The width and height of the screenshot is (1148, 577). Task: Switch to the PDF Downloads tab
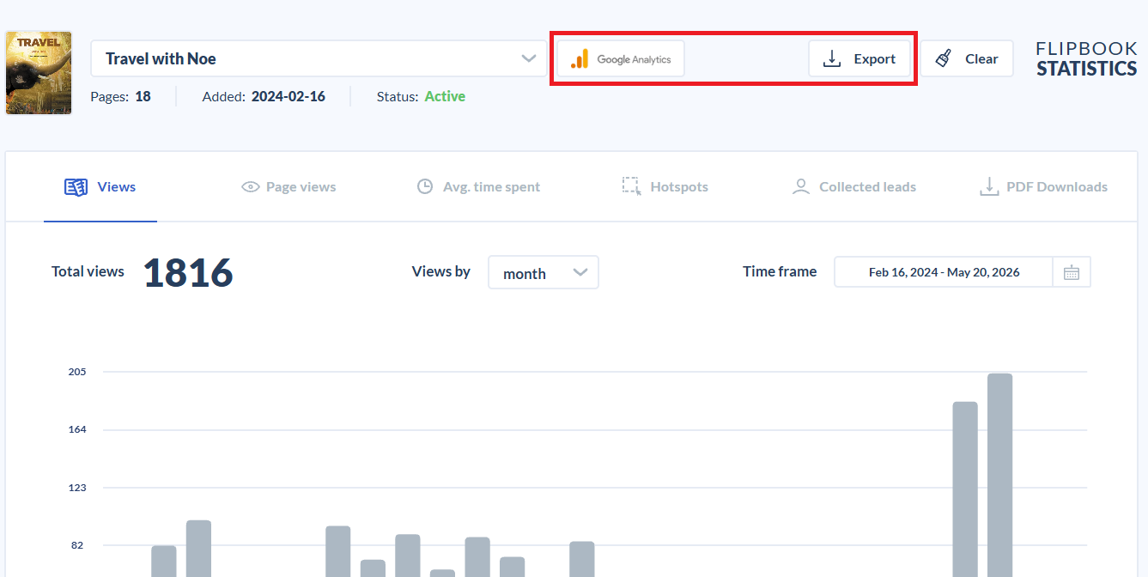1044,187
